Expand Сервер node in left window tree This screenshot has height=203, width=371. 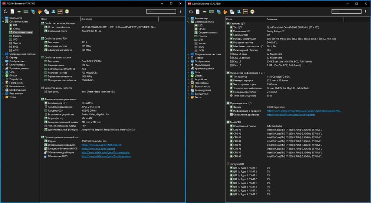[x=3, y=58]
